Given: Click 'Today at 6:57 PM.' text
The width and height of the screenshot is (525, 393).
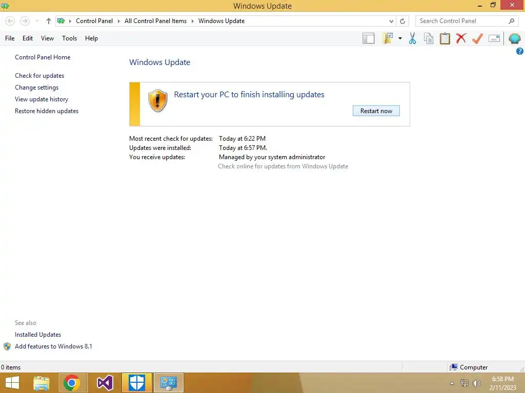Looking at the screenshot, I should tap(243, 148).
